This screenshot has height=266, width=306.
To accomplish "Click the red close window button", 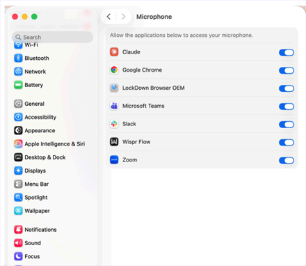I will (15, 17).
